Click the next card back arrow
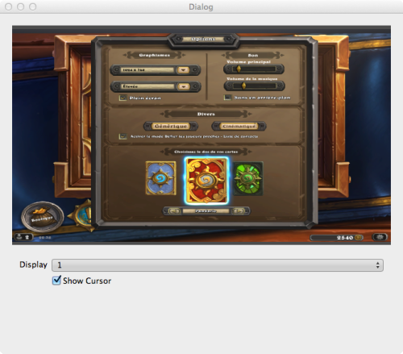This screenshot has height=354, width=403. coord(239,211)
